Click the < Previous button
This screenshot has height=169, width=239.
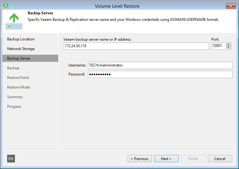pyautogui.click(x=140, y=159)
